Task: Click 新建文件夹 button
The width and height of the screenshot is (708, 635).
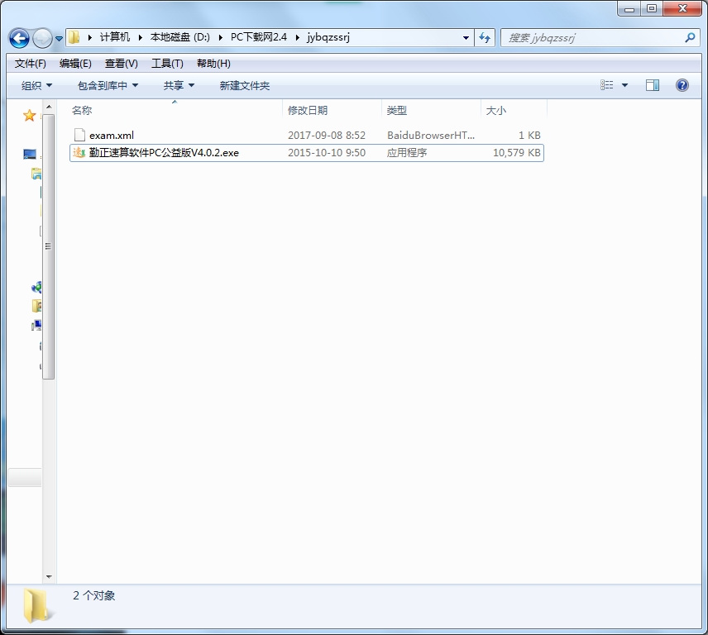Action: coord(245,86)
